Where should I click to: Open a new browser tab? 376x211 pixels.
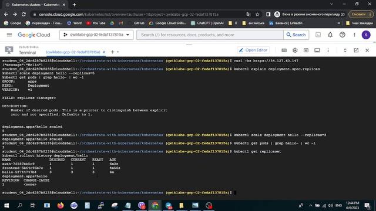[75, 5]
